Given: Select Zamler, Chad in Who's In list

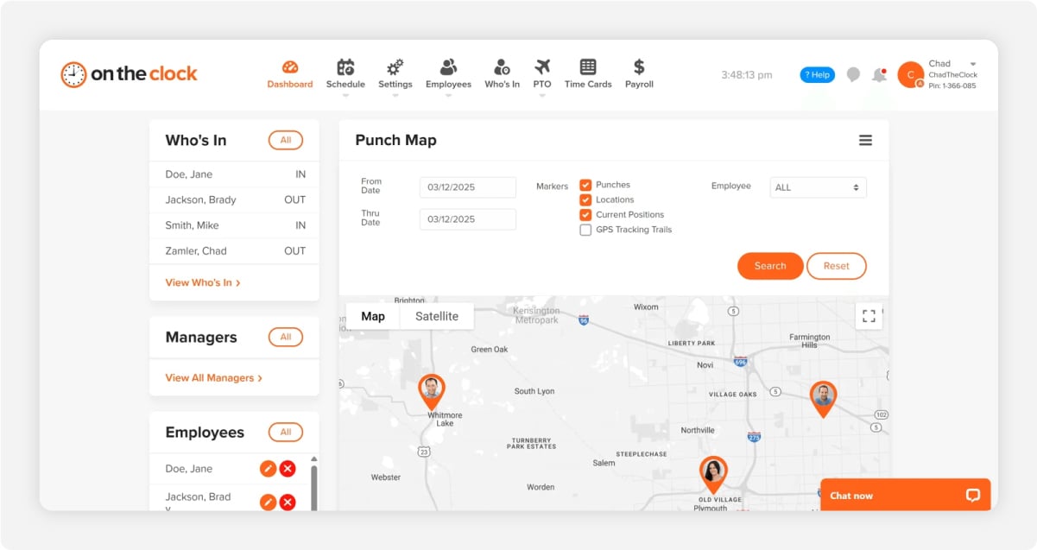Looking at the screenshot, I should (x=235, y=251).
